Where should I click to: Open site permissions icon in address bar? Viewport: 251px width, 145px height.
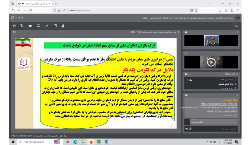click(64, 10)
